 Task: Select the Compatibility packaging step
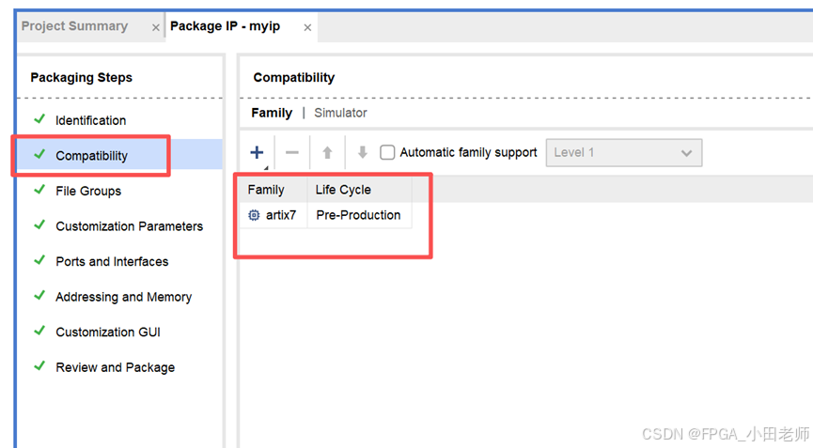click(91, 155)
